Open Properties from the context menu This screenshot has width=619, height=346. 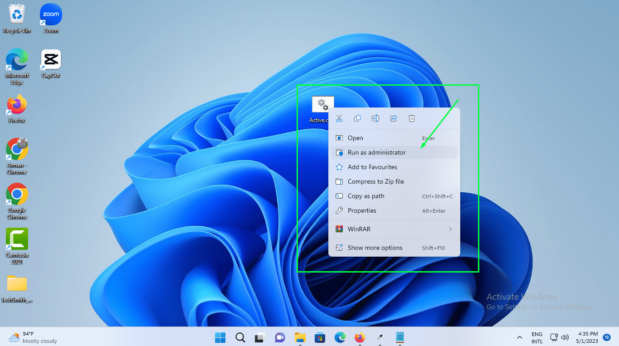361,210
